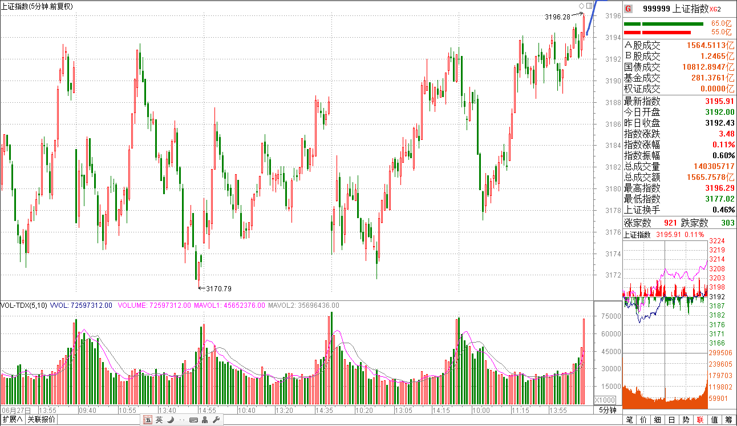Switch to the 笔 tab
737x426 pixels.
629,420
